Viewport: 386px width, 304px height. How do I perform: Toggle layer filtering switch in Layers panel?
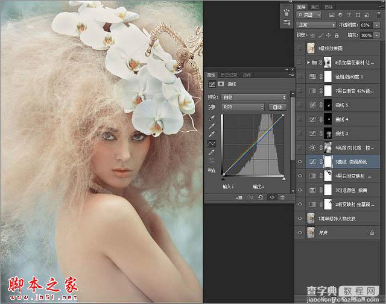pyautogui.click(x=379, y=15)
